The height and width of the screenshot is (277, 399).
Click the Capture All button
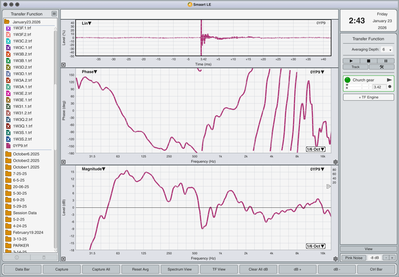pos(101,269)
